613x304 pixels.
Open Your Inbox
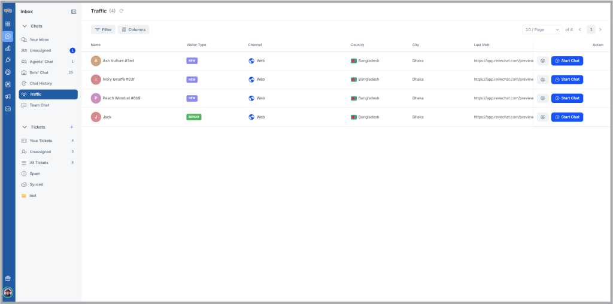coord(48,40)
